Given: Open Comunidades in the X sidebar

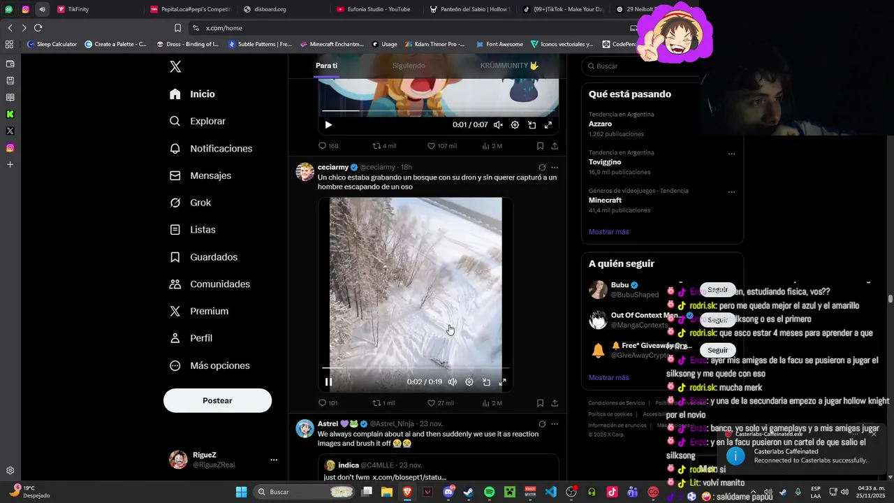Looking at the screenshot, I should pos(210,284).
